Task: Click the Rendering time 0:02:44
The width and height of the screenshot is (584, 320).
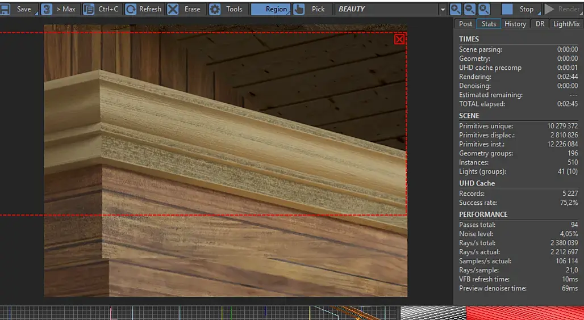Action: 568,77
